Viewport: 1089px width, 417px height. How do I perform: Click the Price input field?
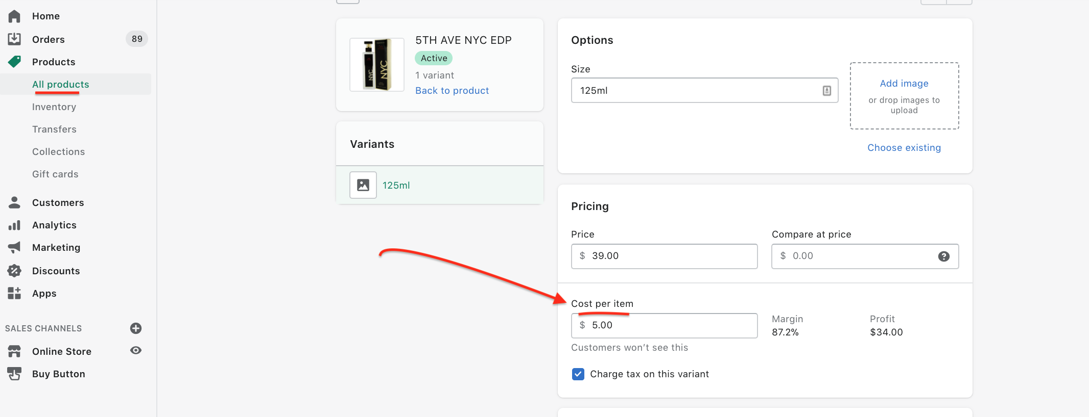coord(665,256)
